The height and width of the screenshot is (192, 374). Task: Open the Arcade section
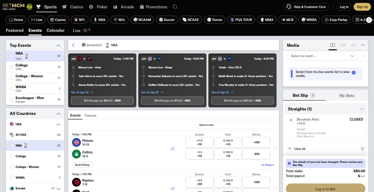[x=123, y=7]
